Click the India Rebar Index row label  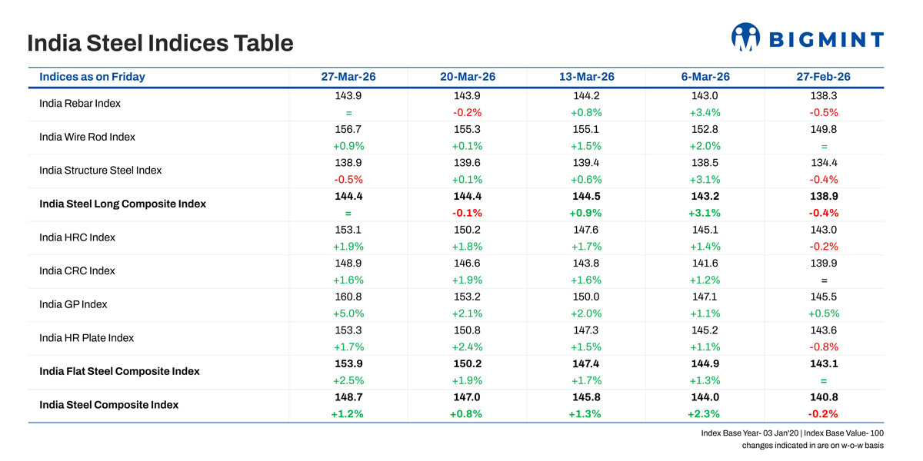pyautogui.click(x=80, y=103)
